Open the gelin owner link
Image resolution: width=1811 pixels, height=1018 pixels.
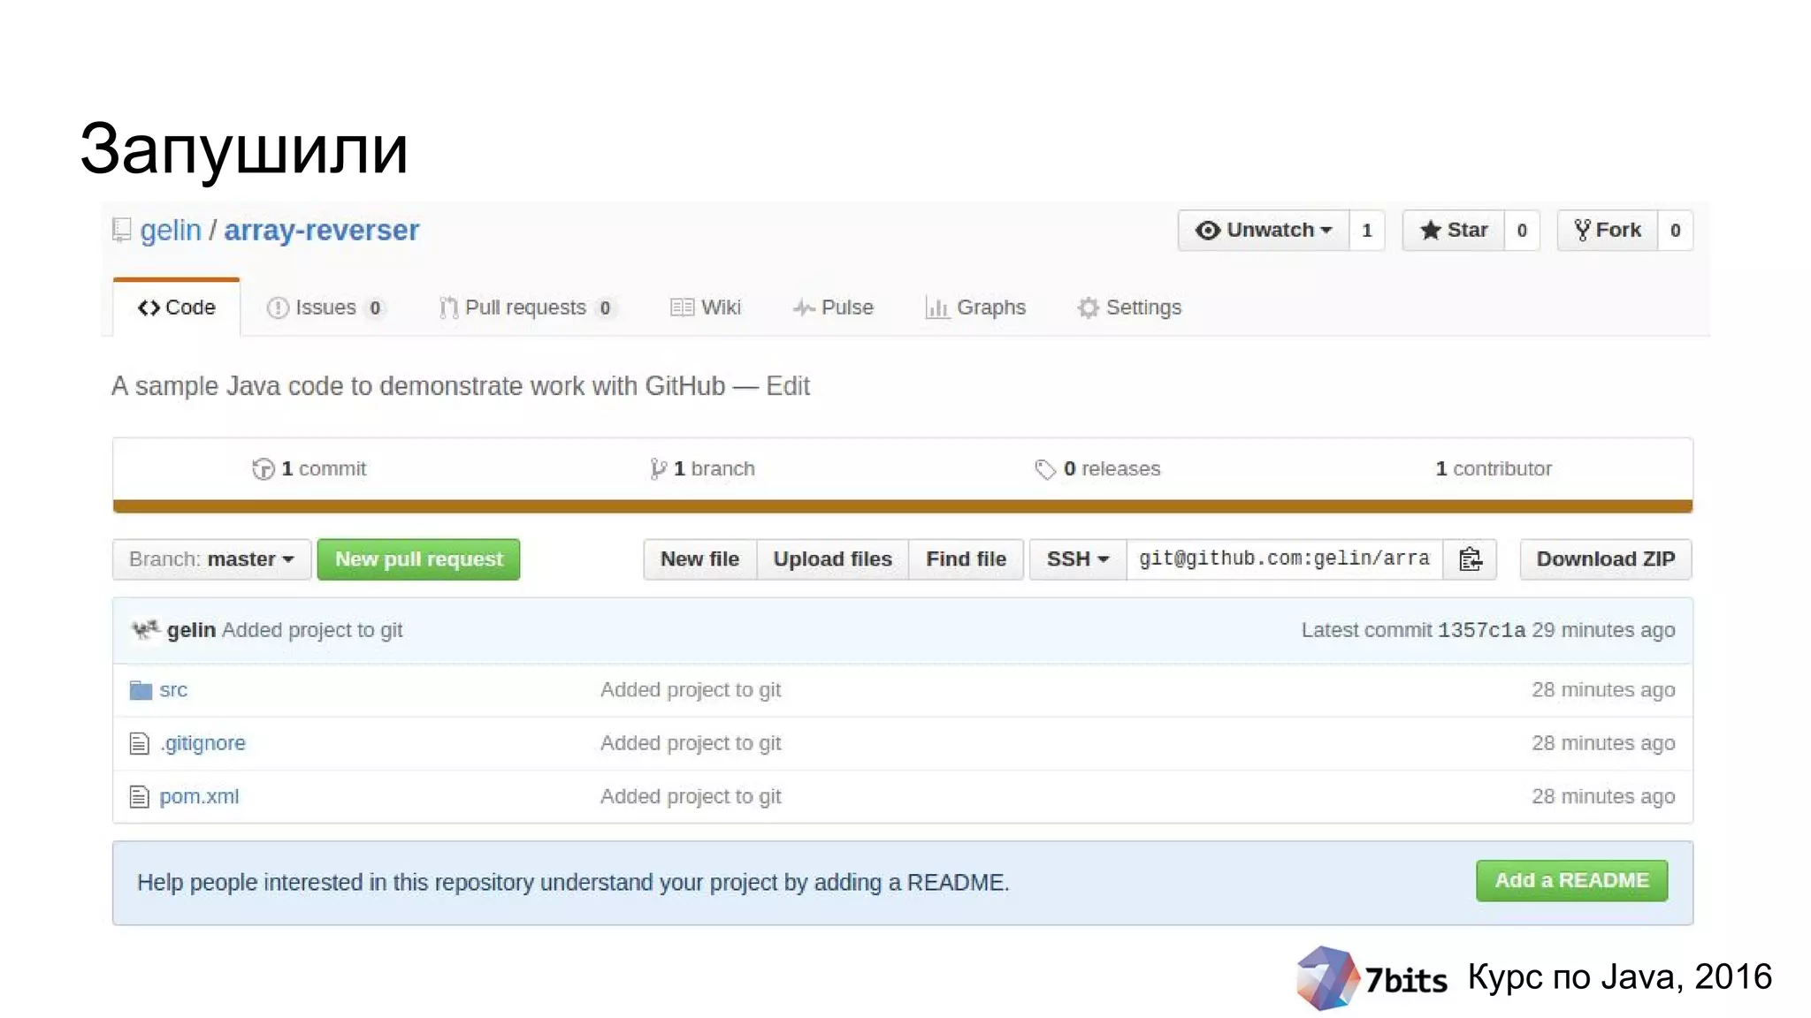pos(171,231)
